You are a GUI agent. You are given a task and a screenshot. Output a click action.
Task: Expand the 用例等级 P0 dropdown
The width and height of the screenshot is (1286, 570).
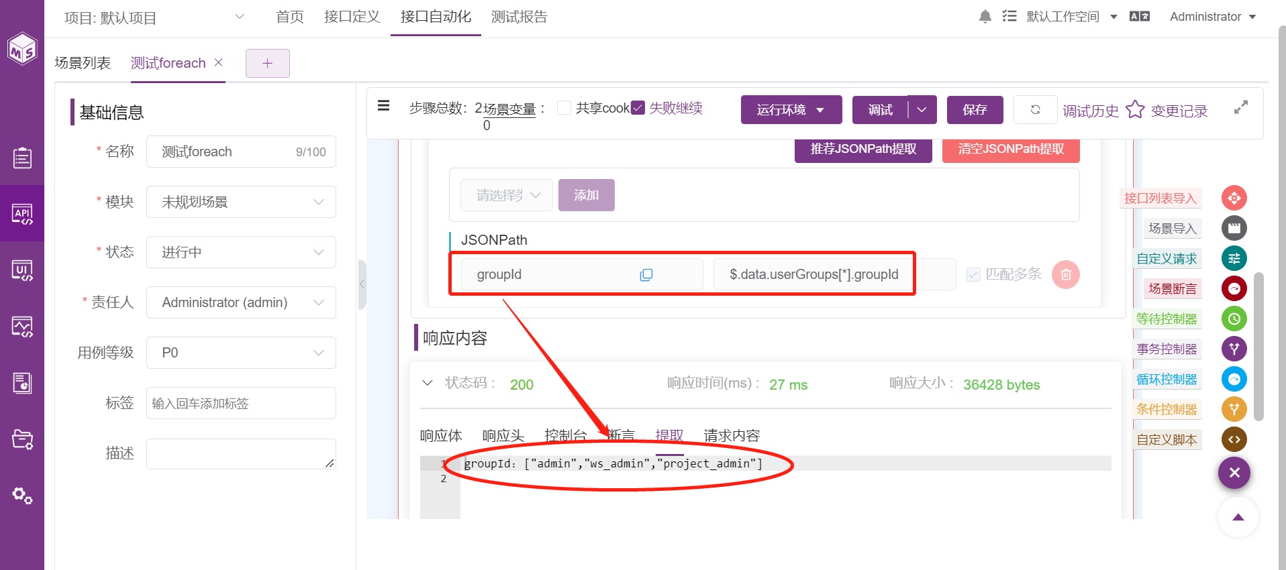[x=241, y=353]
